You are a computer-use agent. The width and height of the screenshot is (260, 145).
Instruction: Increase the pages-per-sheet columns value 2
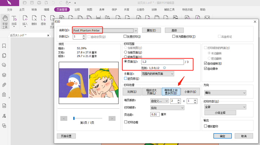(x=179, y=100)
